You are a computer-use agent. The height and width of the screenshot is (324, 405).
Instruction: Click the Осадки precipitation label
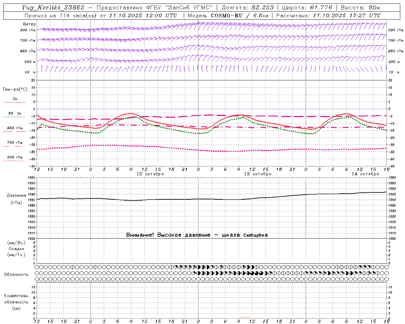[16, 249]
